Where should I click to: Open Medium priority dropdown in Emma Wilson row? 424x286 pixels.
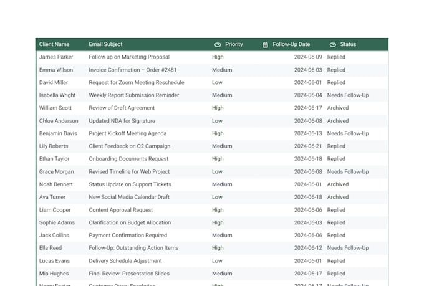pyautogui.click(x=222, y=70)
